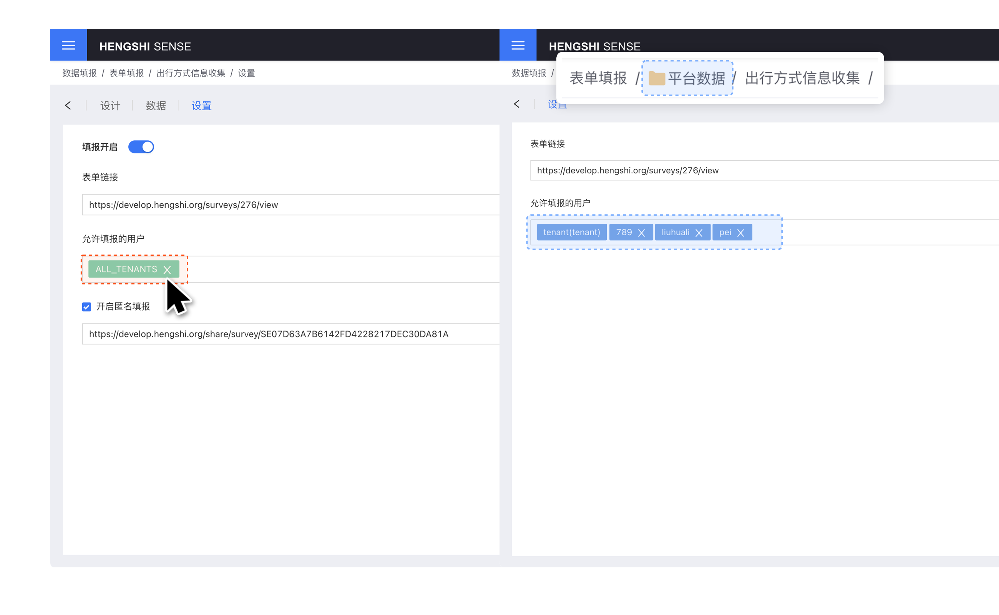Viewport: 999px width, 615px height.
Task: Click 设置 breadcrumb in left window
Action: [246, 73]
